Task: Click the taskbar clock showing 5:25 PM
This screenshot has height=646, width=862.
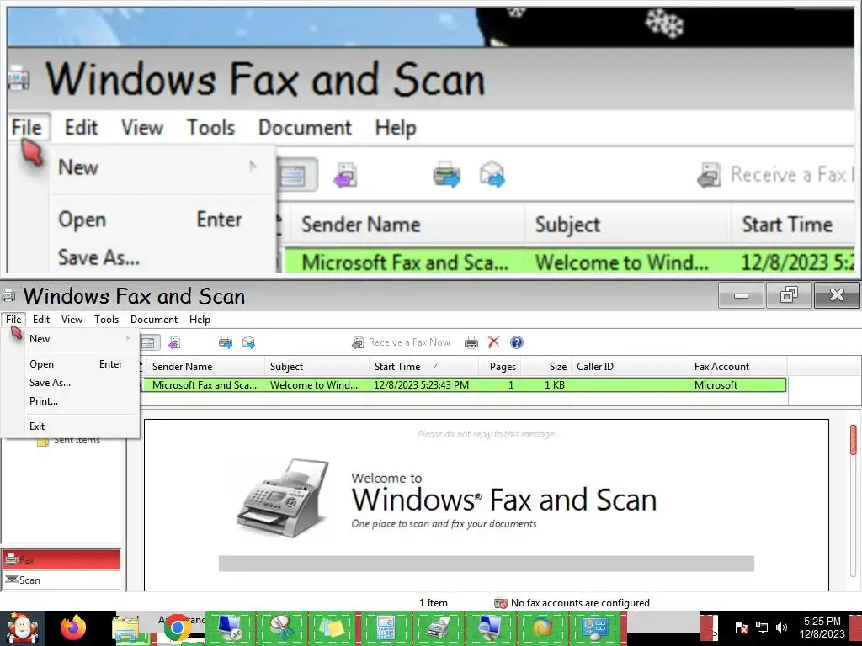Action: (822, 627)
